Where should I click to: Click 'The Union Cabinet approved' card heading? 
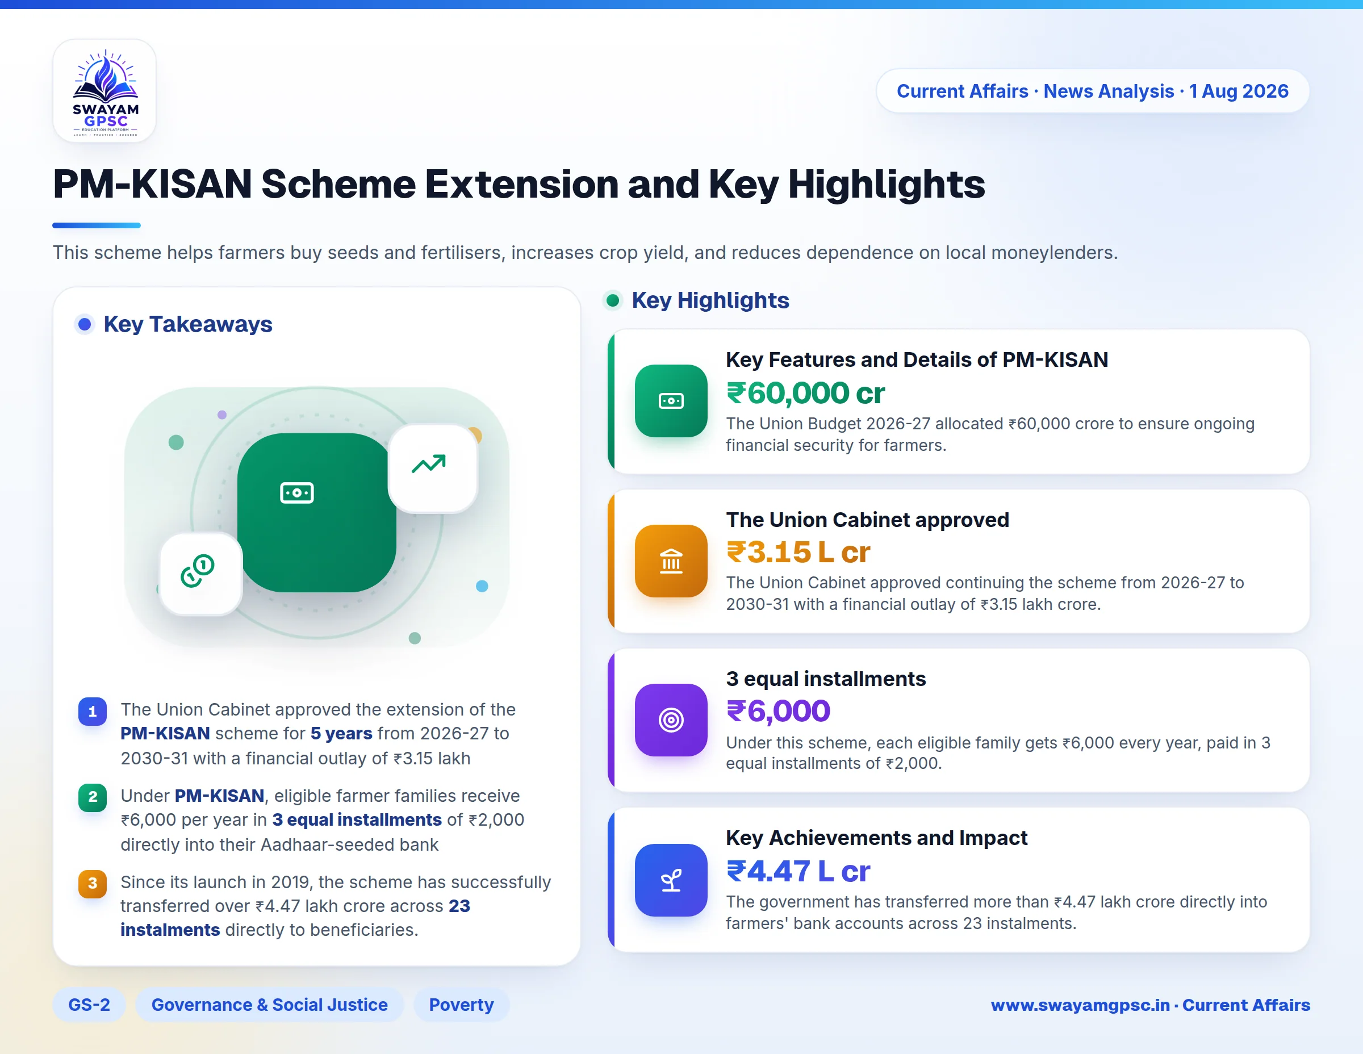click(x=867, y=519)
